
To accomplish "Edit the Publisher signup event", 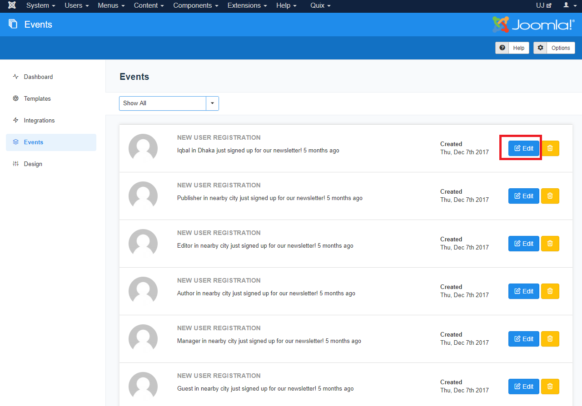I will click(523, 196).
